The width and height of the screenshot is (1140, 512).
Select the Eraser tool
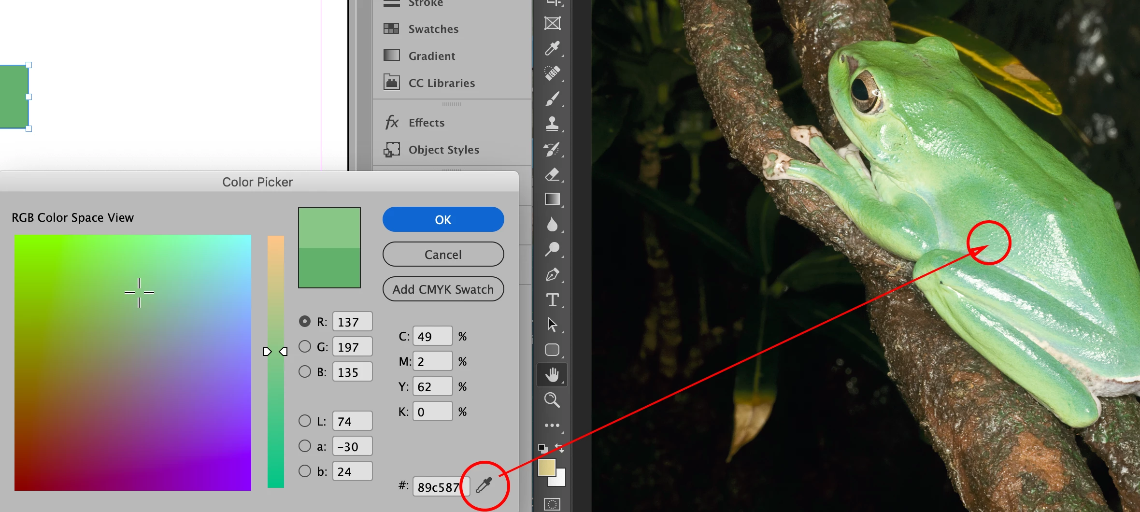tap(552, 174)
